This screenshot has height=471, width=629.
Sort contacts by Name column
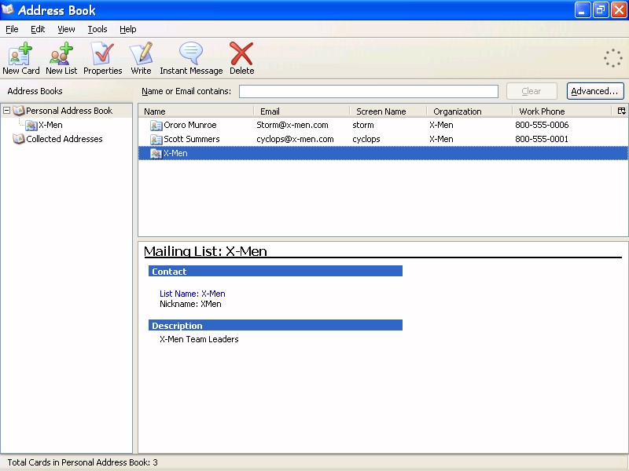coord(196,111)
